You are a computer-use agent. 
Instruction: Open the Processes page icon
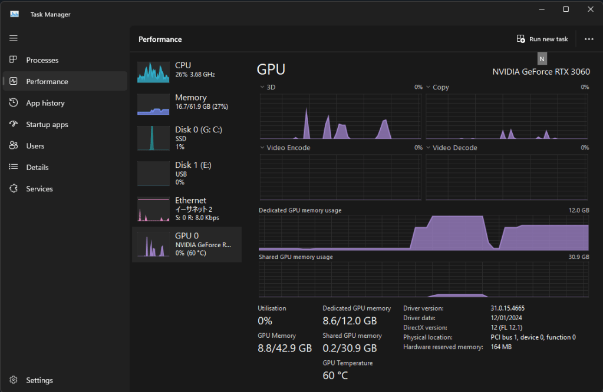pyautogui.click(x=14, y=60)
